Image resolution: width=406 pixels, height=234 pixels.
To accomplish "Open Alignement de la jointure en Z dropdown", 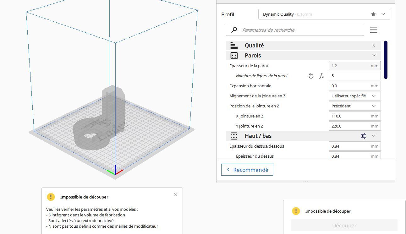I will point(355,96).
